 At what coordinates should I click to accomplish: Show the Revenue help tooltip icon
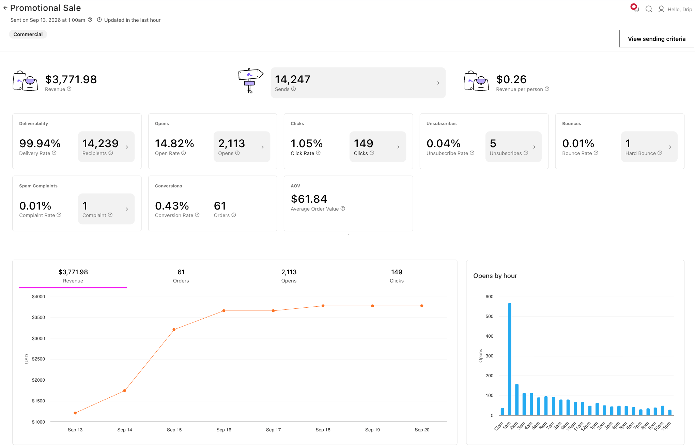pos(69,89)
